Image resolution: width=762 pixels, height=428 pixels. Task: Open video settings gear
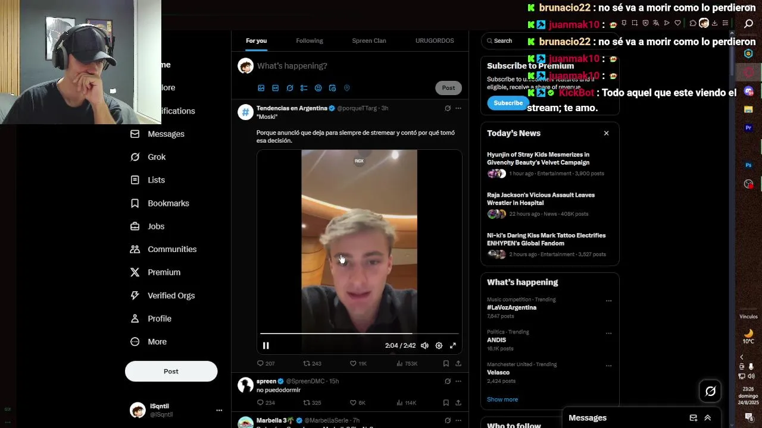[439, 345]
